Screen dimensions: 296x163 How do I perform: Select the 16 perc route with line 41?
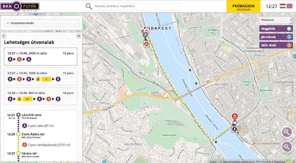tap(41, 96)
